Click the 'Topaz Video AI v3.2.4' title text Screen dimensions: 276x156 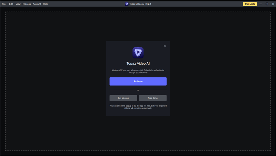pos(140,4)
